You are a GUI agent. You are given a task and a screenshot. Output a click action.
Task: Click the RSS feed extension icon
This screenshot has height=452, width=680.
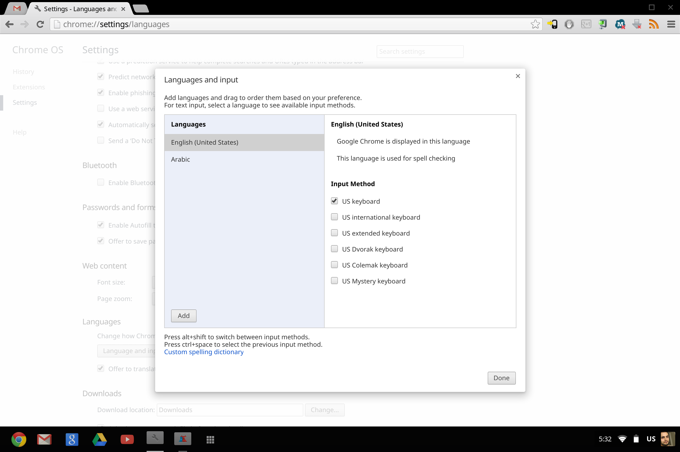(654, 24)
